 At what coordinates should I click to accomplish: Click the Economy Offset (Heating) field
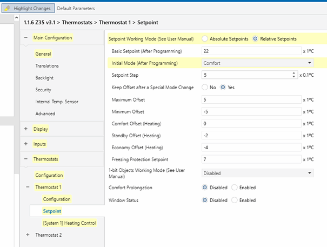[251, 148]
